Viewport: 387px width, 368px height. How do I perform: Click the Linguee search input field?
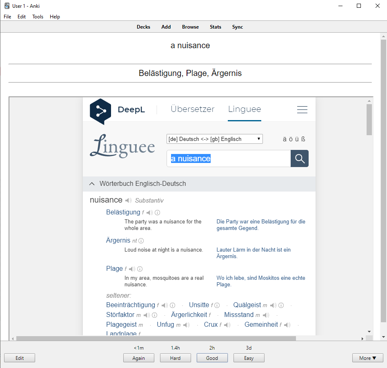[x=229, y=158]
